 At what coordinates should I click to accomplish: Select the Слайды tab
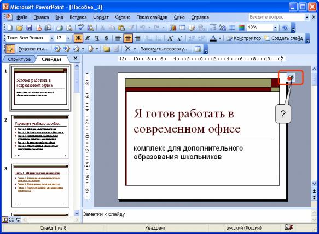[51, 59]
